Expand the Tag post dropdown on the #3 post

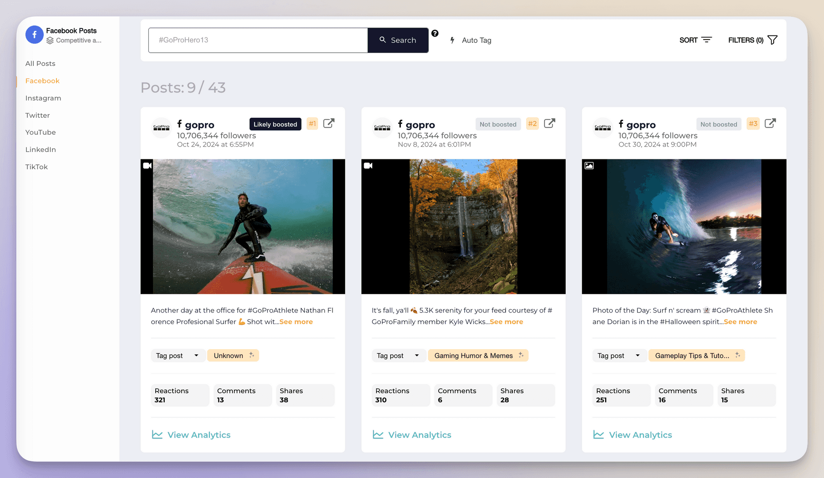619,355
